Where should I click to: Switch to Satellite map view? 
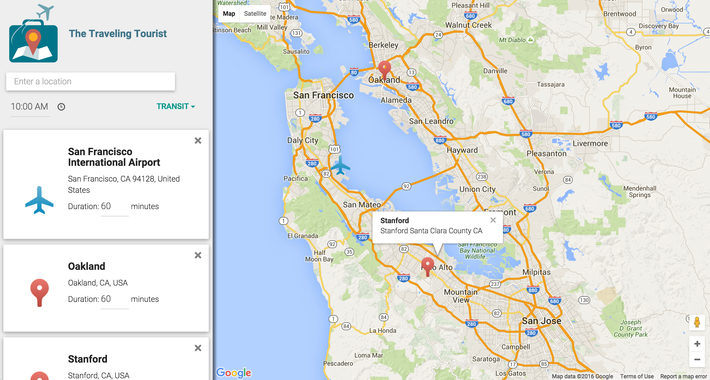(255, 13)
